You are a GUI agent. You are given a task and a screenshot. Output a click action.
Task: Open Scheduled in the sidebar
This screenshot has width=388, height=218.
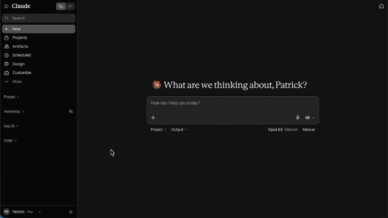(39, 55)
